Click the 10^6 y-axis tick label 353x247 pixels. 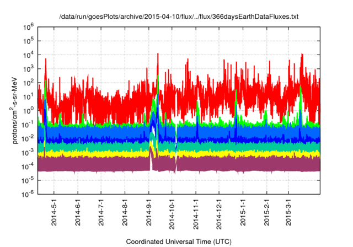(28, 27)
